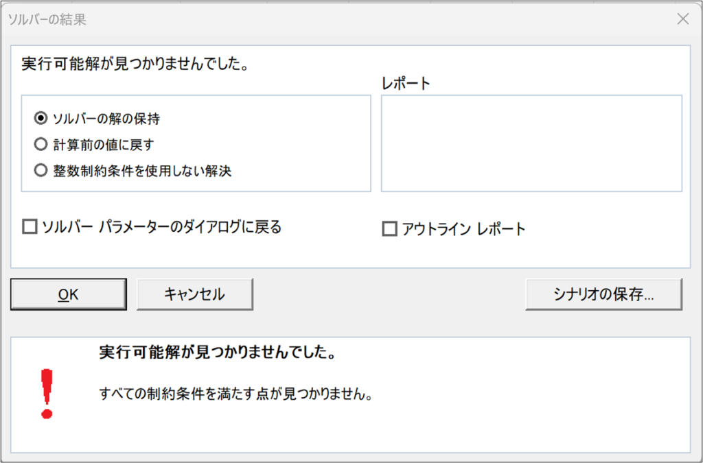703x463 pixels.
Task: Click the red exclamation warning icon
Action: point(47,394)
